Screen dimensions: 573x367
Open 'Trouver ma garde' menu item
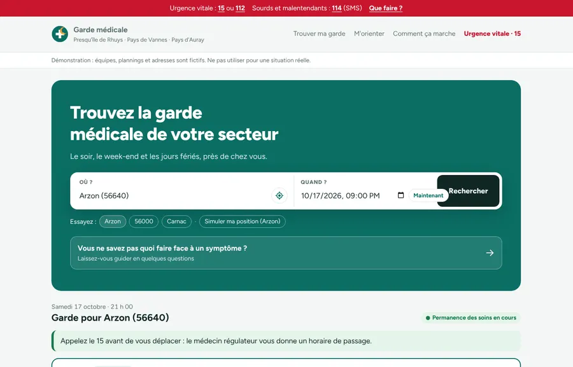(x=319, y=34)
